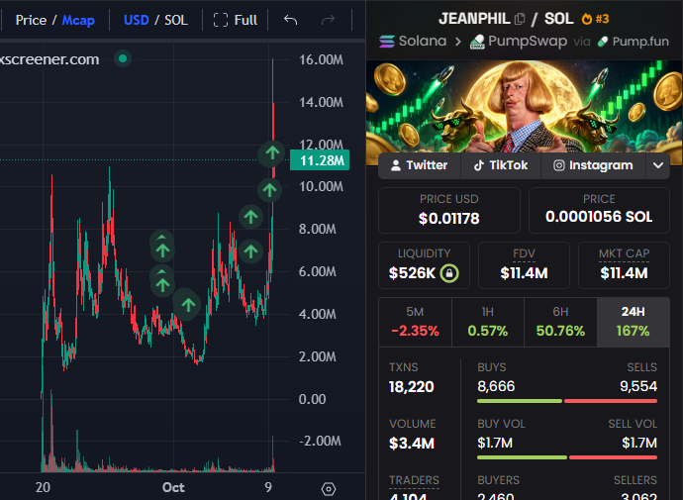Click the VOLUME $3.4M value
683x500 pixels.
pos(412,444)
